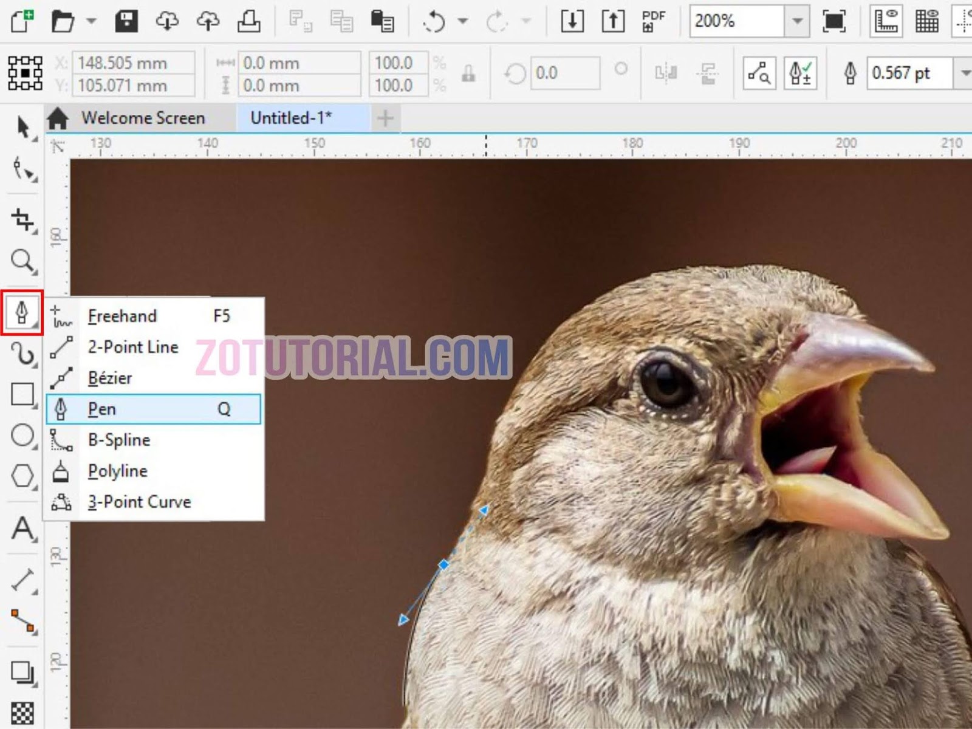
Task: Click the vertical scale percentage field
Action: [399, 86]
